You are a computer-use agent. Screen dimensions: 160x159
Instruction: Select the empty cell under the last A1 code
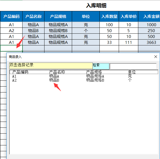point(11,48)
